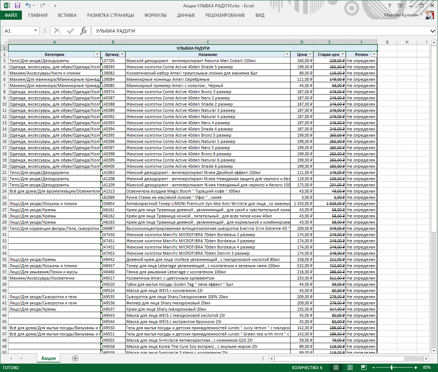Click the Максим Кульгин account avatar
Viewport: 438px width, 372px height.
(x=430, y=15)
